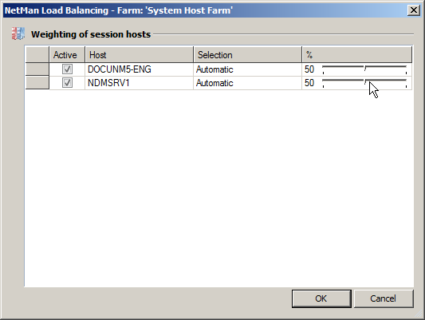The width and height of the screenshot is (425, 320).
Task: Click the 50 percent value for NDMSRV1
Action: pyautogui.click(x=309, y=83)
